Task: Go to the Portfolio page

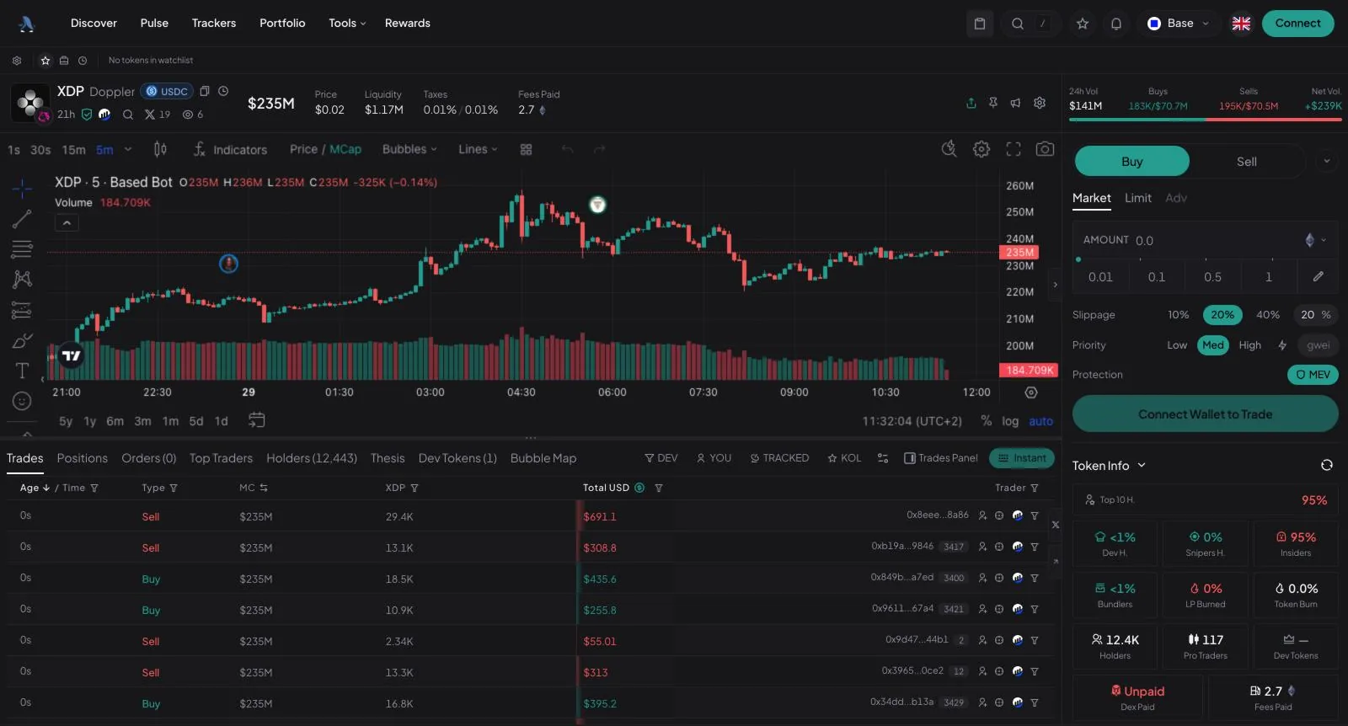Action: coord(282,24)
